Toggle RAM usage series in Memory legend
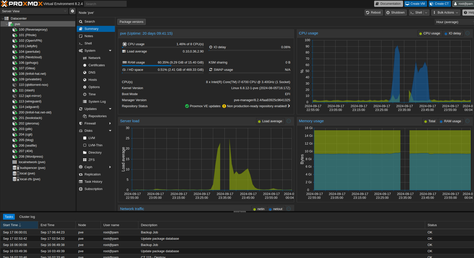Viewport: 474px width, 258px height. click(450, 121)
